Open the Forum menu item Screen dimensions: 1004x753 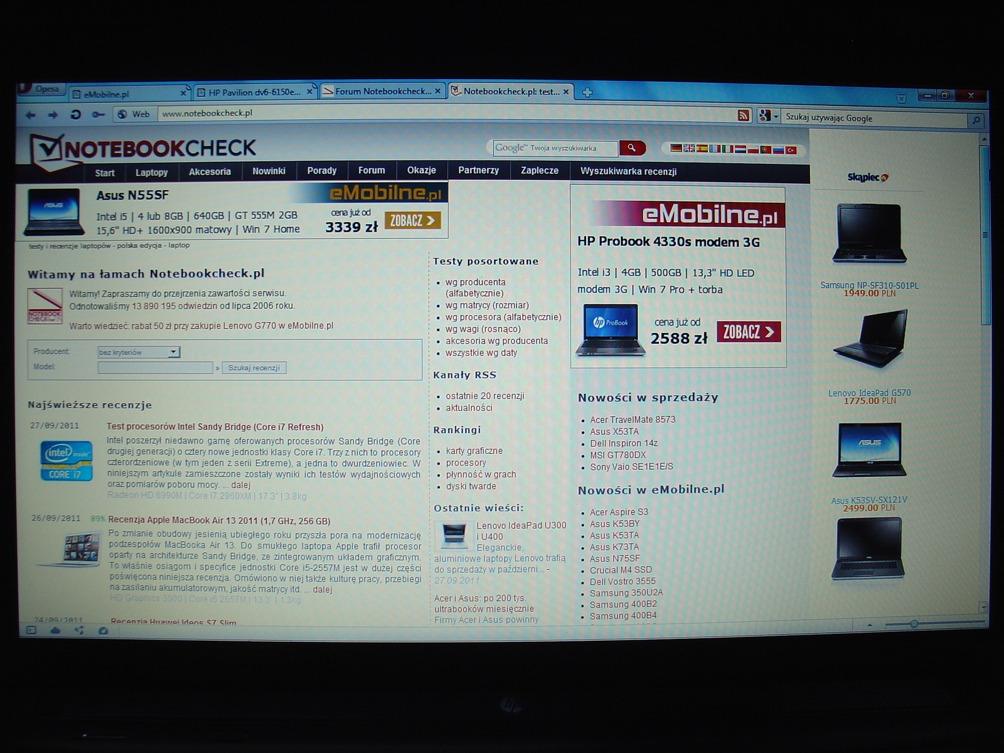pyautogui.click(x=371, y=171)
